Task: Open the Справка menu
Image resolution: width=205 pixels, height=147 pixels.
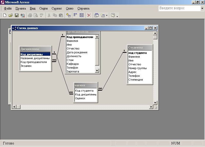Action: [x=84, y=8]
